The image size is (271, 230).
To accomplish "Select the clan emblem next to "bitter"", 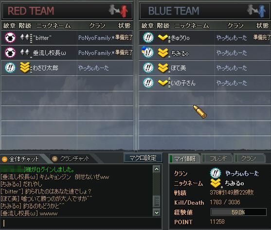I will point(10,37).
